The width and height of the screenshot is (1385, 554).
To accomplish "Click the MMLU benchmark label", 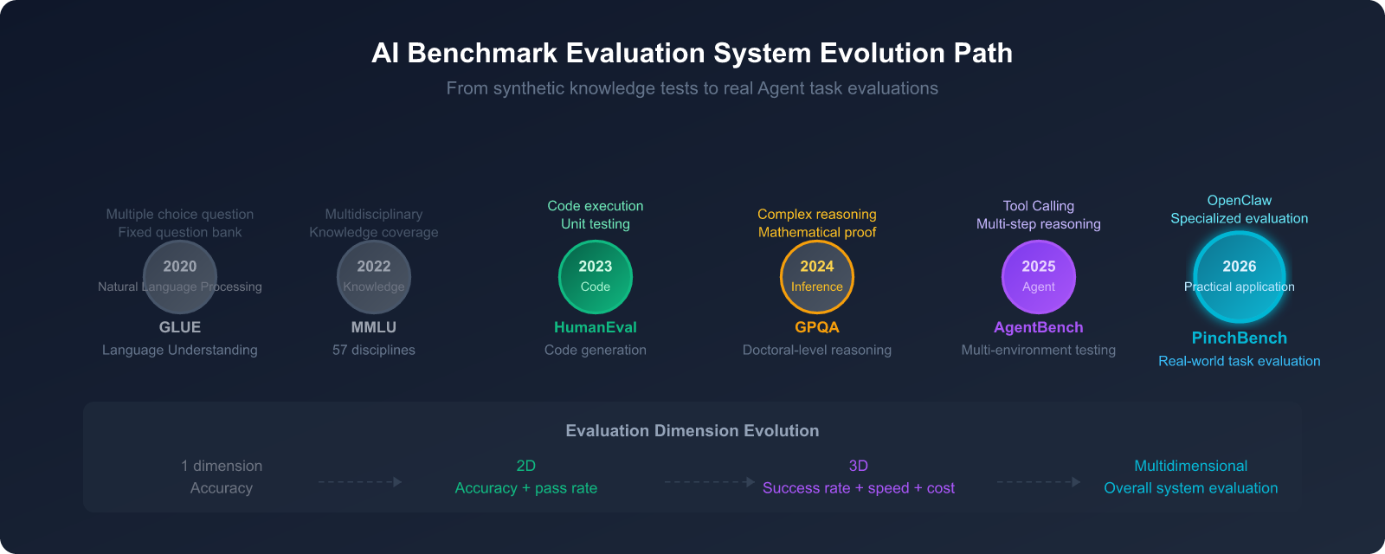I will (x=374, y=327).
